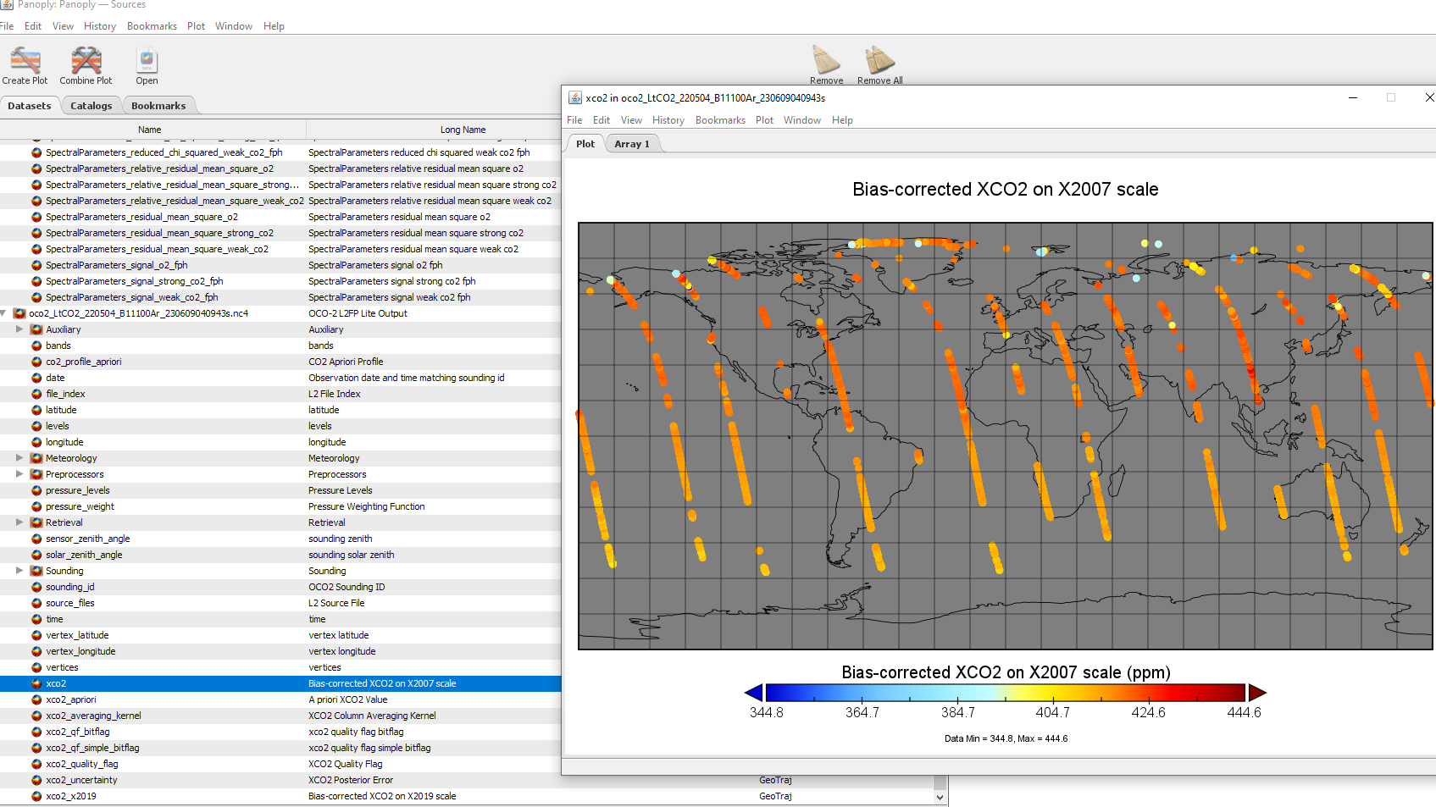Select the file_index variable row

280,394
